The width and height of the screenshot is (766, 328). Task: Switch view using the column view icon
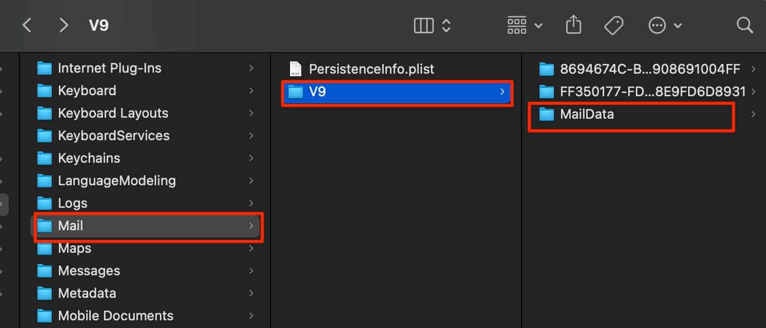click(424, 25)
